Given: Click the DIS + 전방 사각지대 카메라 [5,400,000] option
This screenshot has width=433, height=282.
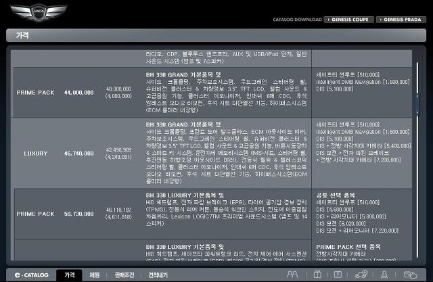Looking at the screenshot, I should [363, 146].
